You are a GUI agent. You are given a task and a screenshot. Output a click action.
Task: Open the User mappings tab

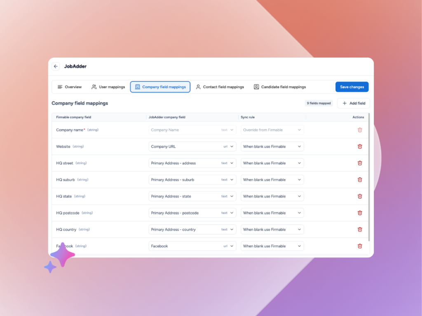108,87
